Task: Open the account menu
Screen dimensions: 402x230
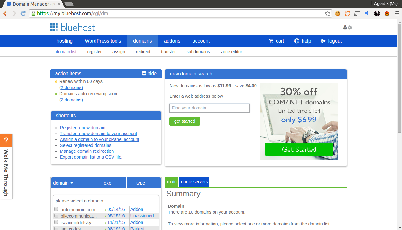Action: [x=201, y=41]
